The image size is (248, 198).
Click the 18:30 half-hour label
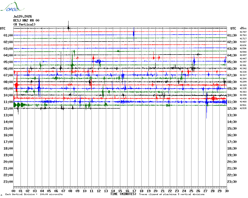pyautogui.click(x=232, y=148)
